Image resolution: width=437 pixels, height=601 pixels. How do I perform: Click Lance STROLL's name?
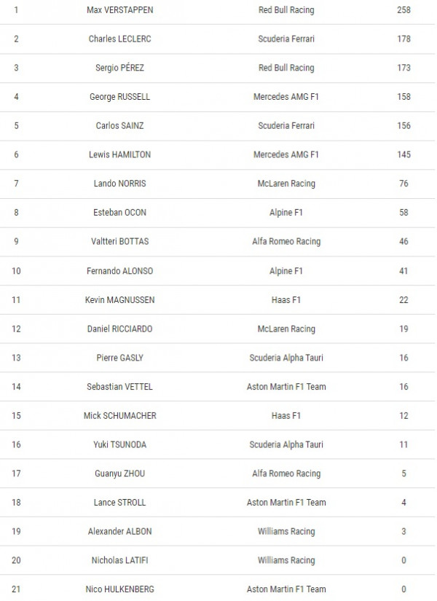click(119, 503)
